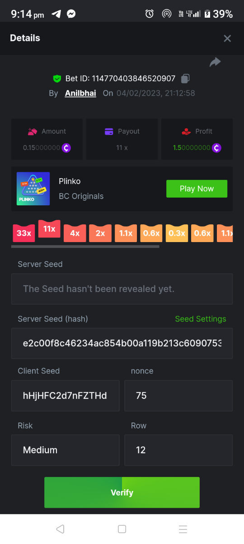Image resolution: width=244 pixels, height=544 pixels.
Task: Tap the Plinko game thumbnail
Action: pyautogui.click(x=33, y=189)
